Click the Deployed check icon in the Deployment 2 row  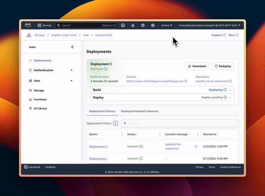point(141,146)
